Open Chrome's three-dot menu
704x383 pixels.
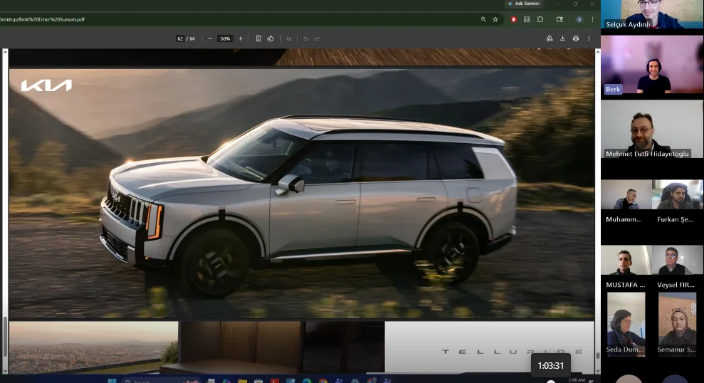click(x=593, y=19)
